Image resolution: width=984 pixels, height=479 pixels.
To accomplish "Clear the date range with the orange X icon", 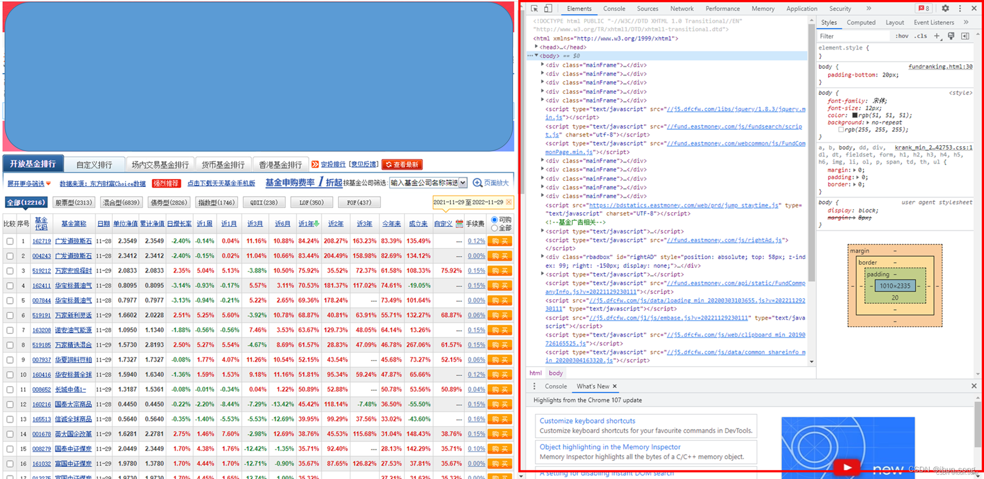I will tap(509, 202).
